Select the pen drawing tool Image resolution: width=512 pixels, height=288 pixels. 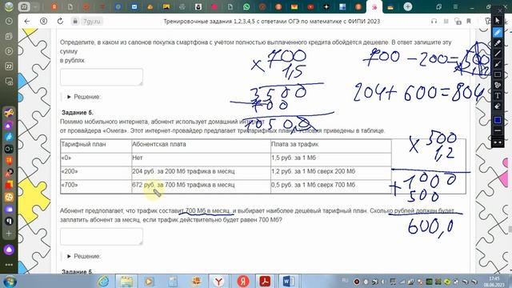coord(498,32)
